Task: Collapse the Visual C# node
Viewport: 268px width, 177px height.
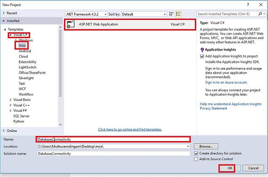Action: pyautogui.click(x=10, y=35)
